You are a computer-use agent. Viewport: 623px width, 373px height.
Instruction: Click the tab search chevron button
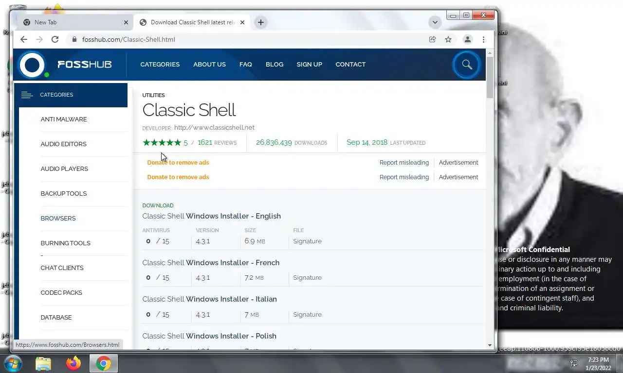(435, 22)
